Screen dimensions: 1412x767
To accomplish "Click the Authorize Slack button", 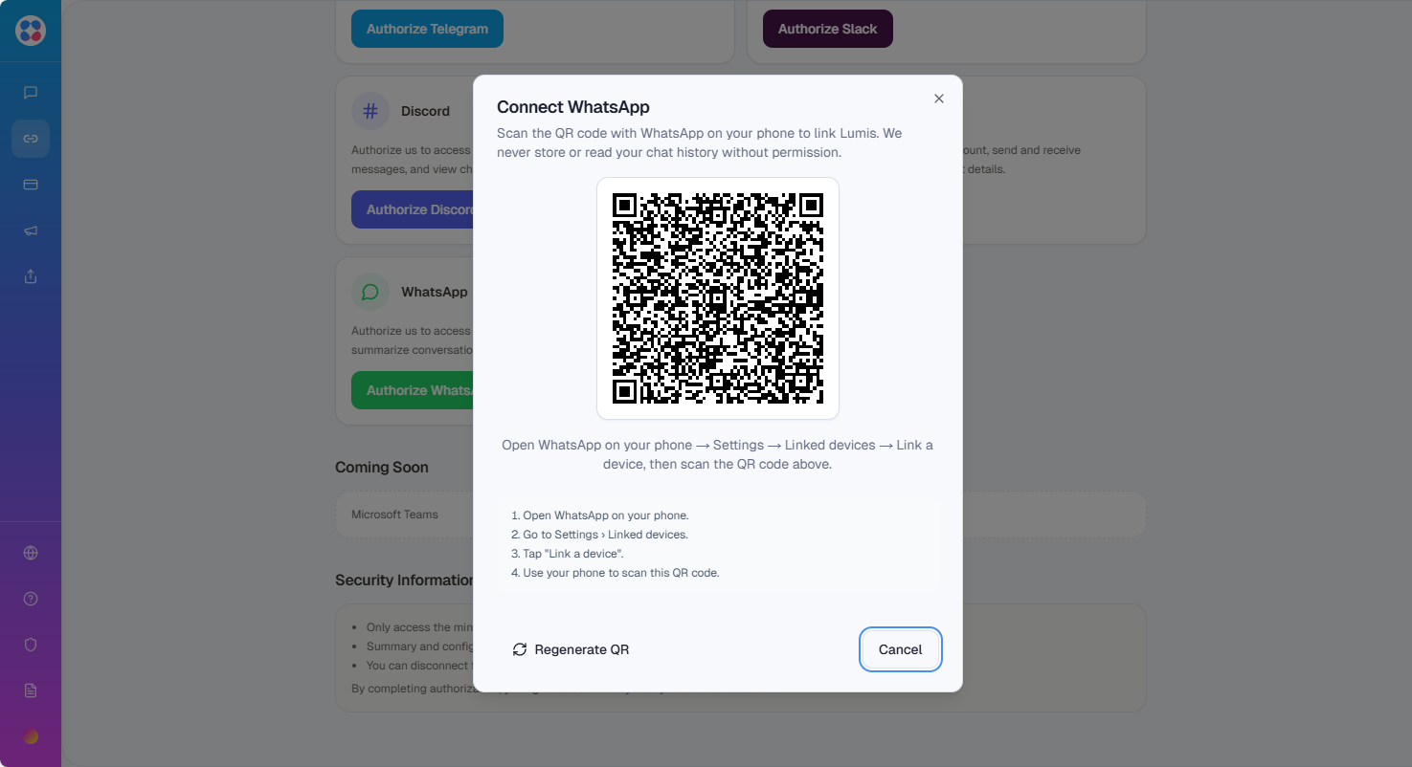I will pyautogui.click(x=827, y=29).
